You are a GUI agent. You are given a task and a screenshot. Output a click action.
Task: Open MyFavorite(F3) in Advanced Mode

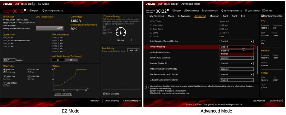coord(191,11)
